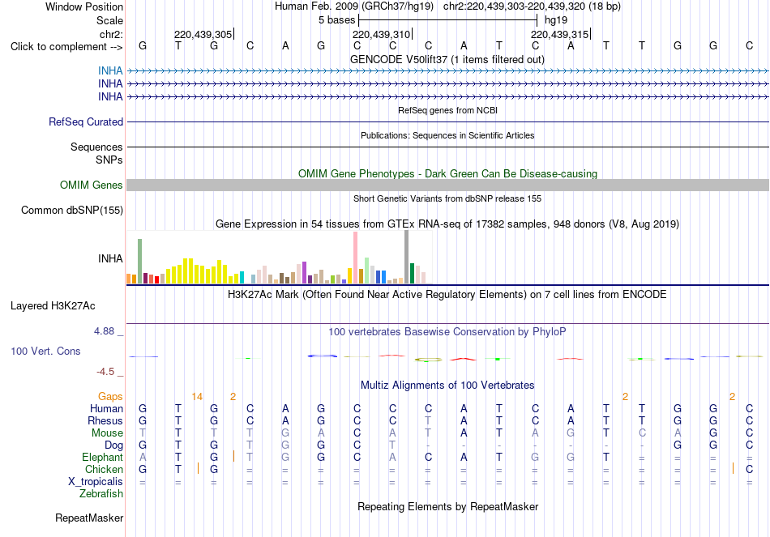Click the orange gap count '14'
The height and width of the screenshot is (537, 770).
coord(197,397)
